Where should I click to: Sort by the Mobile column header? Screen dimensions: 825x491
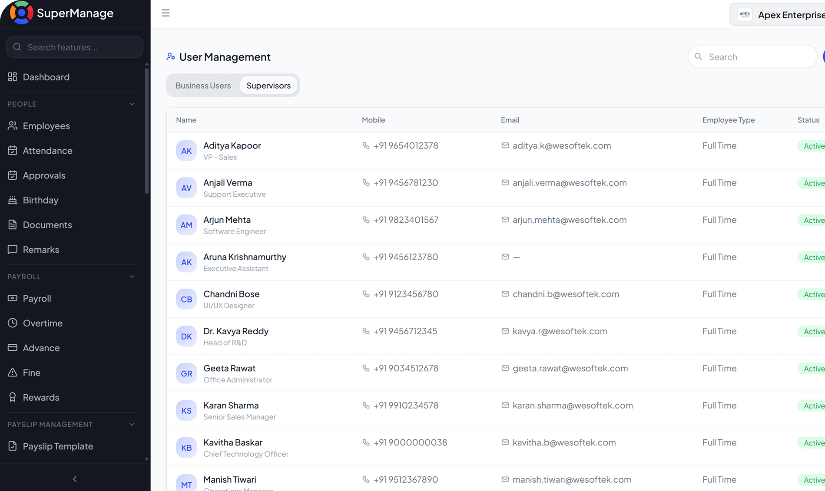coord(373,120)
